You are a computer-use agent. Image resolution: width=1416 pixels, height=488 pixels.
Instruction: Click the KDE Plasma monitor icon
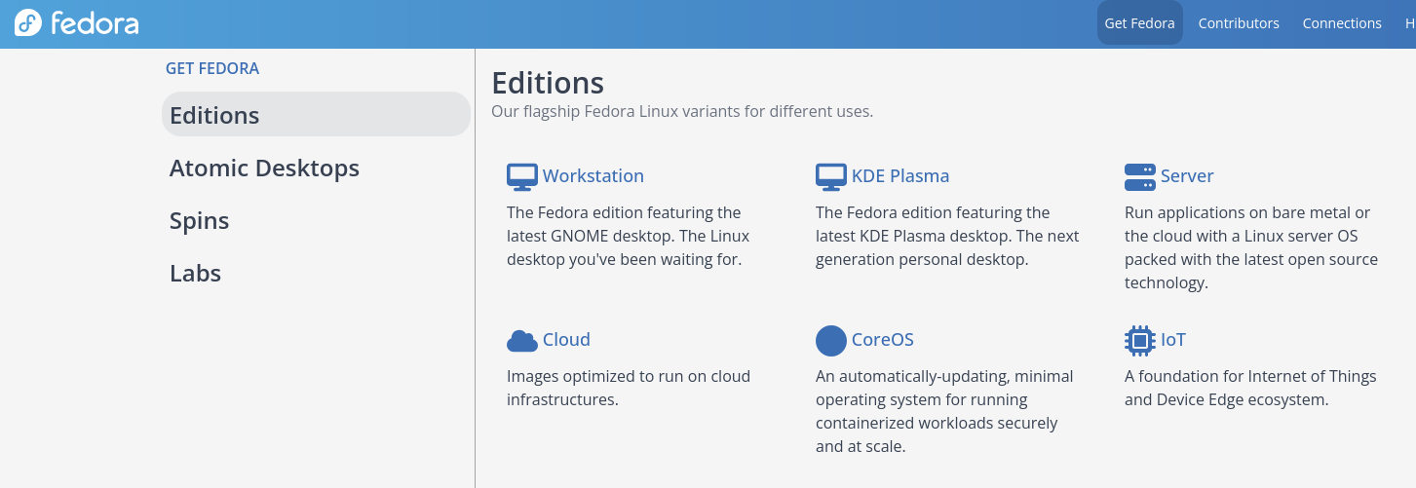[831, 176]
